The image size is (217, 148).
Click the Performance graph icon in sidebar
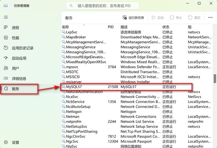(x=6, y=38)
